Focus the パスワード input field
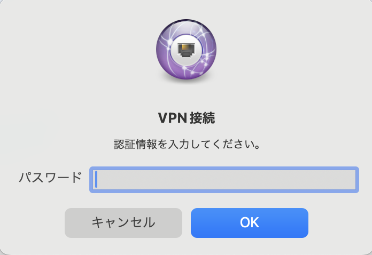 click(x=224, y=180)
